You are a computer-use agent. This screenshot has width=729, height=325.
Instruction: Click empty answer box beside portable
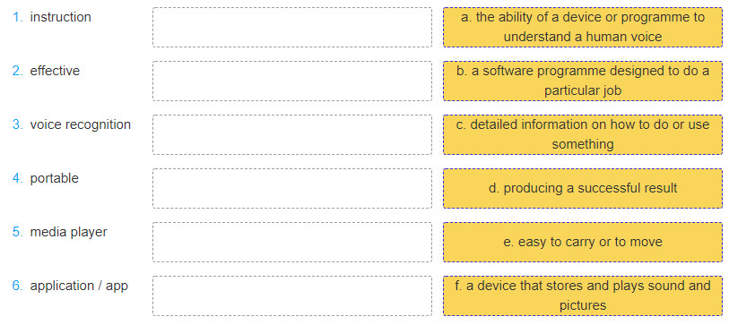click(292, 188)
